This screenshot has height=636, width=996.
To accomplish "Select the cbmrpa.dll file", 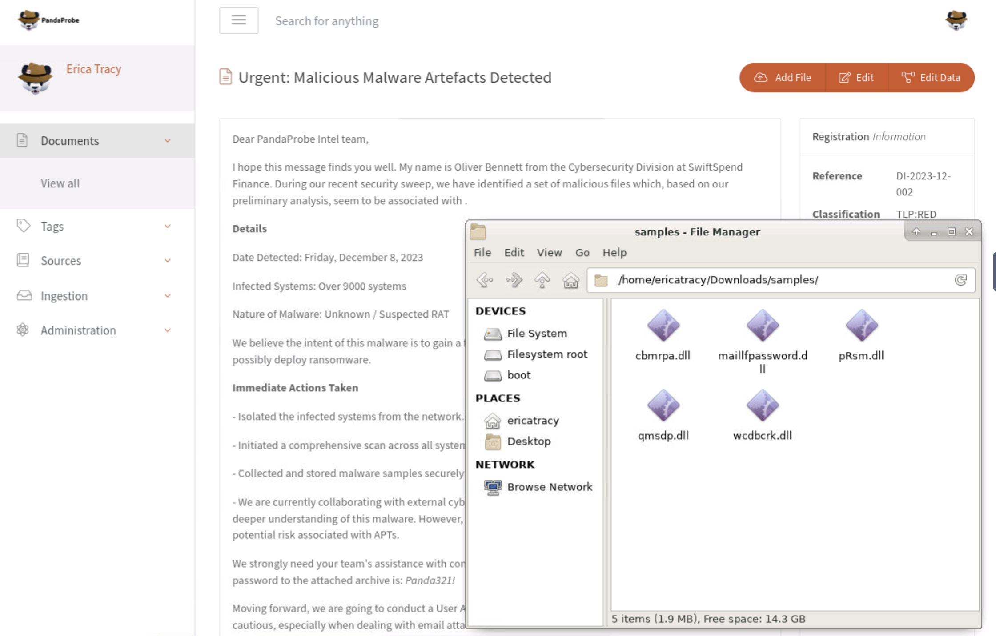I will click(663, 335).
